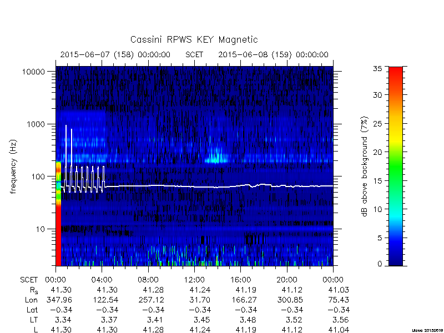Click the "100" frequency axis label

pyautogui.click(x=38, y=176)
